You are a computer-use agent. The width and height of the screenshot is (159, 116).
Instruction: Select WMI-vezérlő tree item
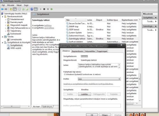click(x=16, y=48)
